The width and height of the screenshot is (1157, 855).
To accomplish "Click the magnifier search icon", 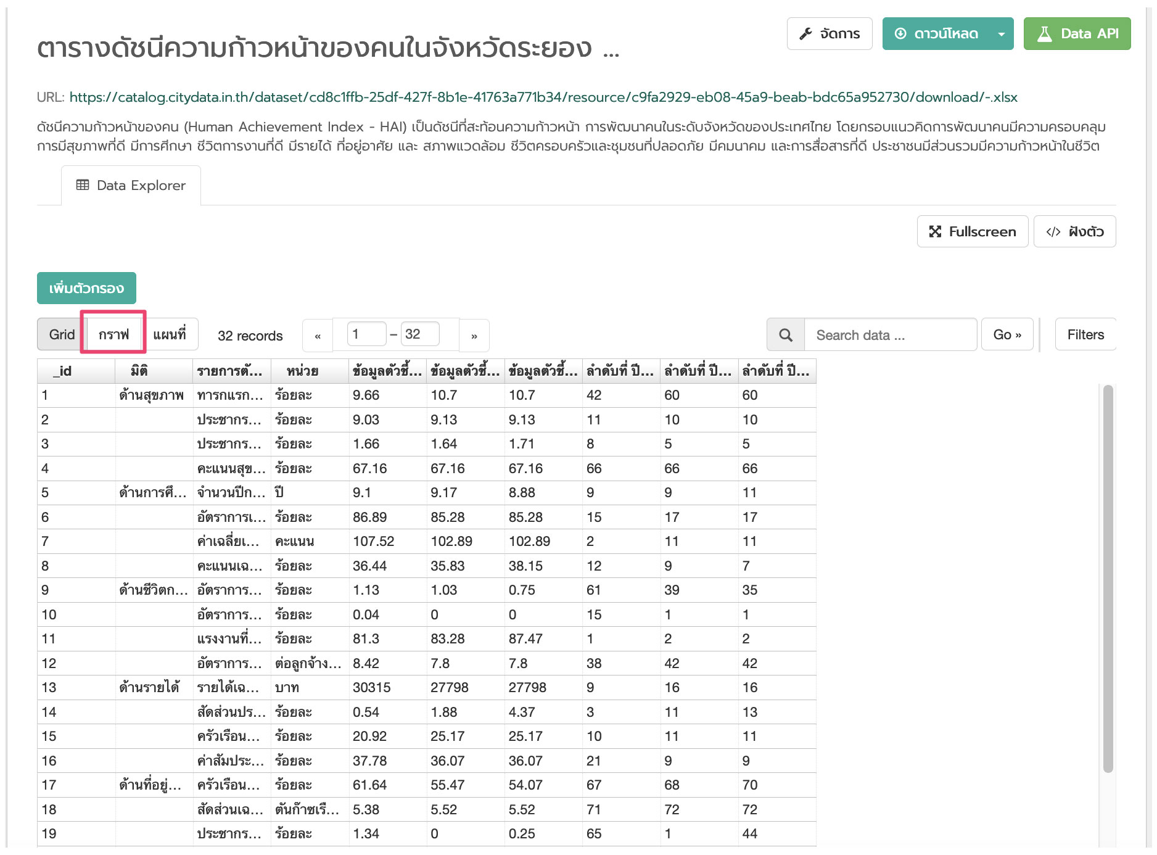I will click(786, 334).
